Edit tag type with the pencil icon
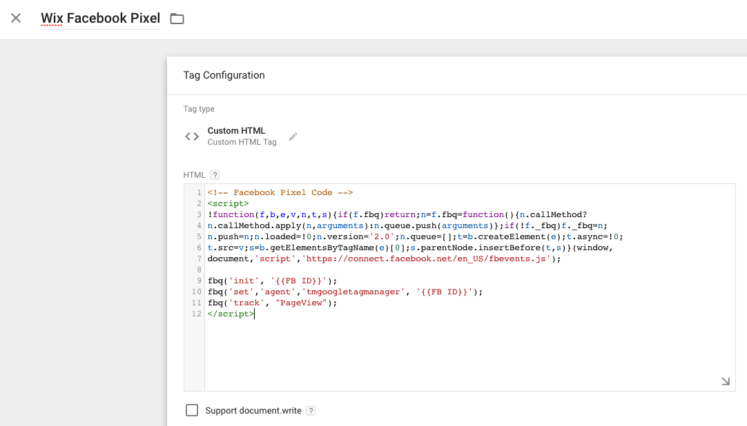The image size is (747, 426). (293, 136)
